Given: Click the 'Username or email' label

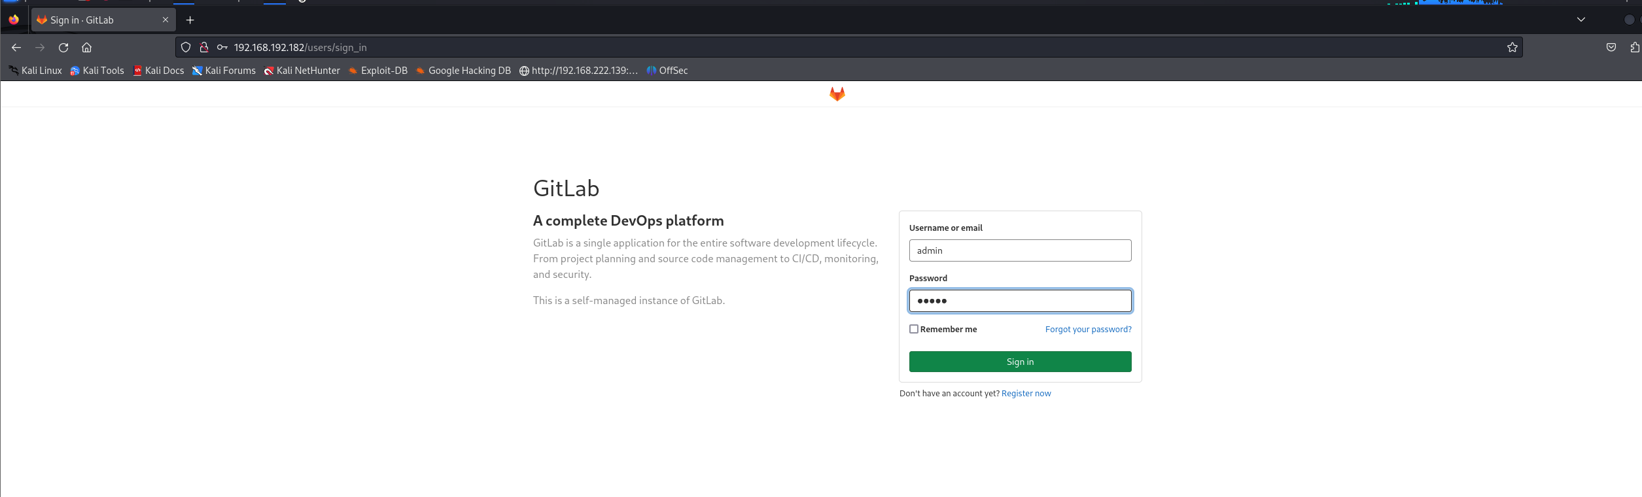Looking at the screenshot, I should click(946, 228).
